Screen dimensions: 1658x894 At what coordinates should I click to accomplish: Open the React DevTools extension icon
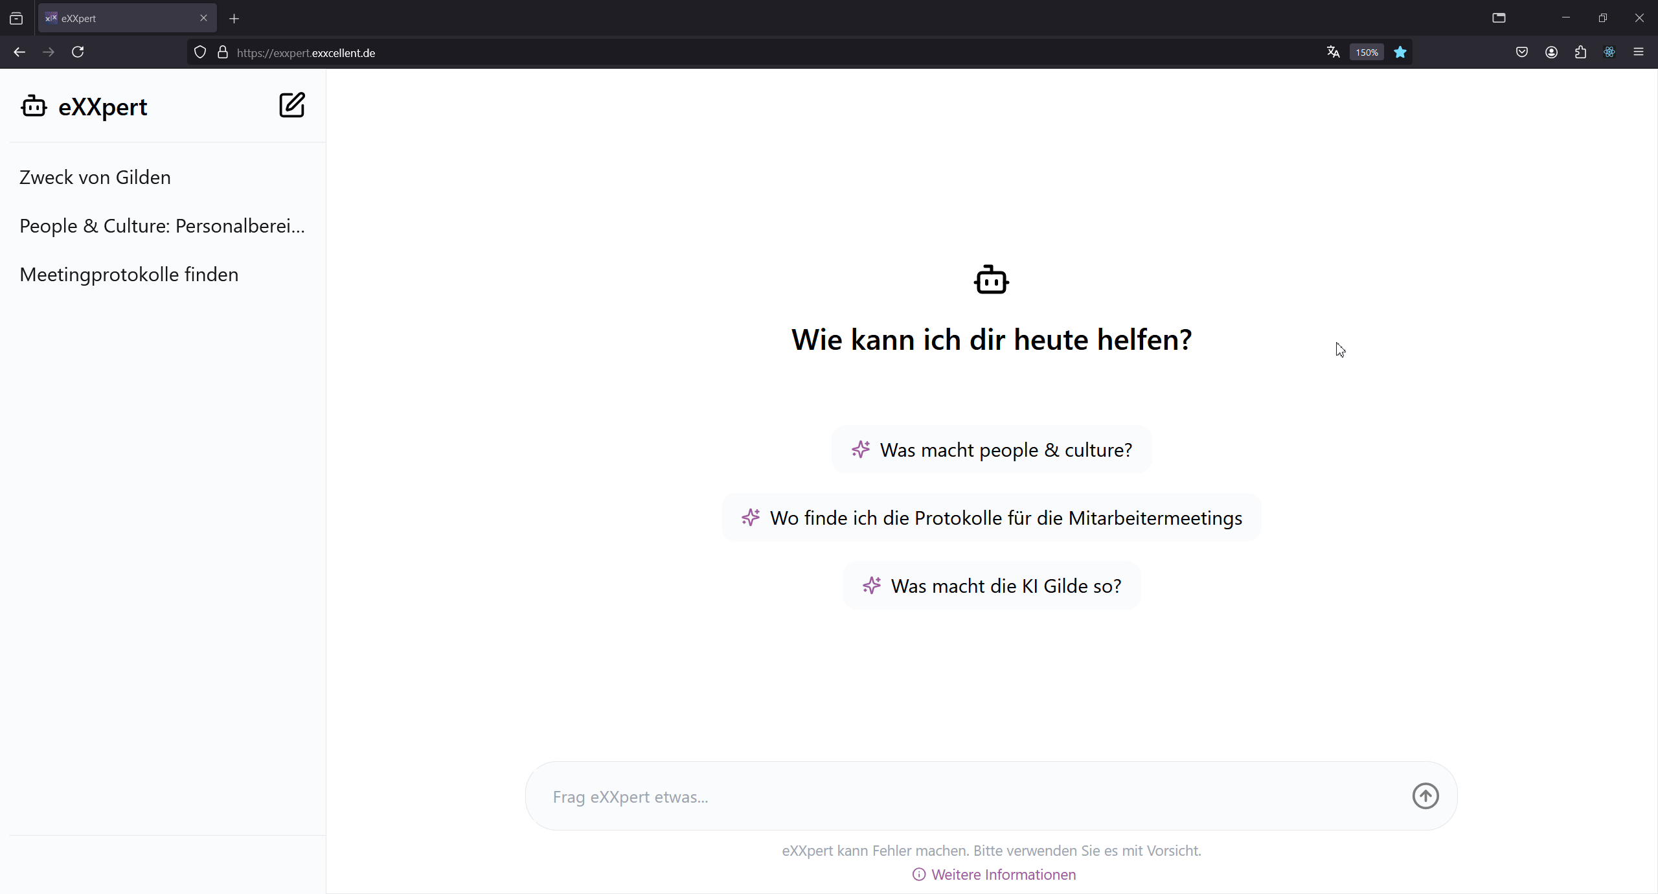(1609, 52)
